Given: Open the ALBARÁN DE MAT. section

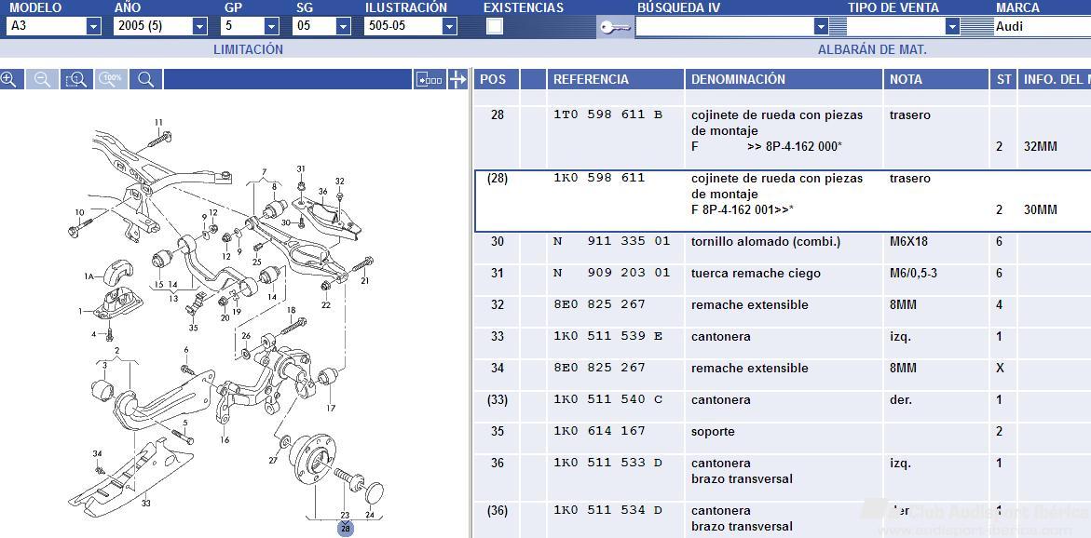Looking at the screenshot, I should coord(873,50).
